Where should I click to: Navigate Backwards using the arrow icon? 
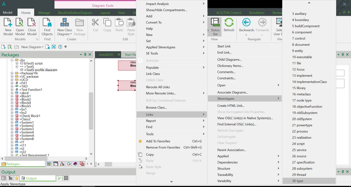pyautogui.click(x=246, y=22)
